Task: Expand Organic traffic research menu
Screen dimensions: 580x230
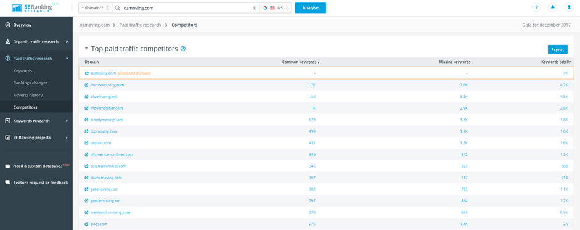Action: (x=67, y=42)
